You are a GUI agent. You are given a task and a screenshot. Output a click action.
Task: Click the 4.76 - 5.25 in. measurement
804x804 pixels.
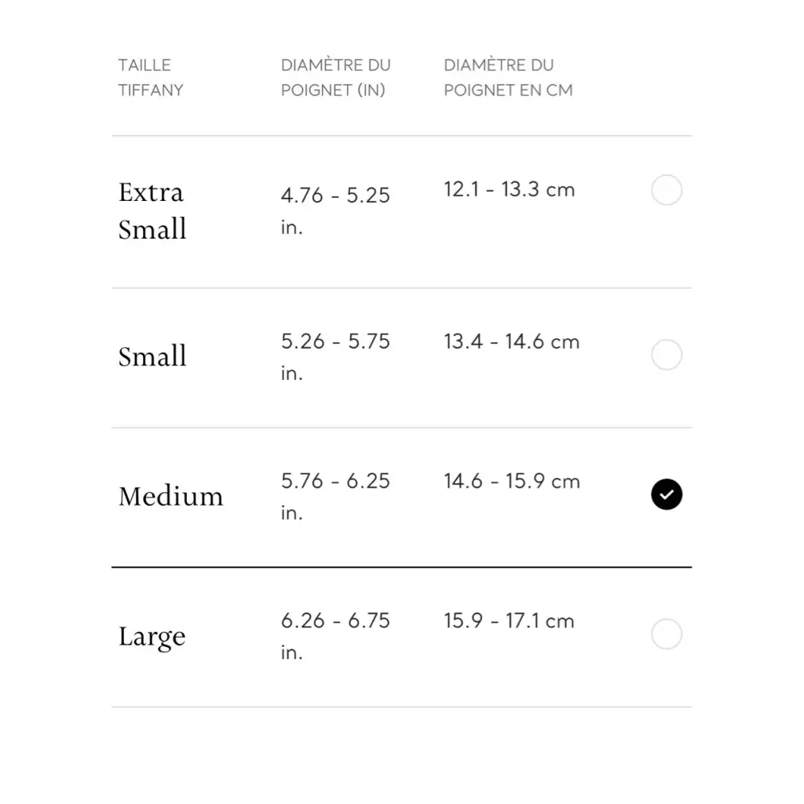pyautogui.click(x=335, y=210)
